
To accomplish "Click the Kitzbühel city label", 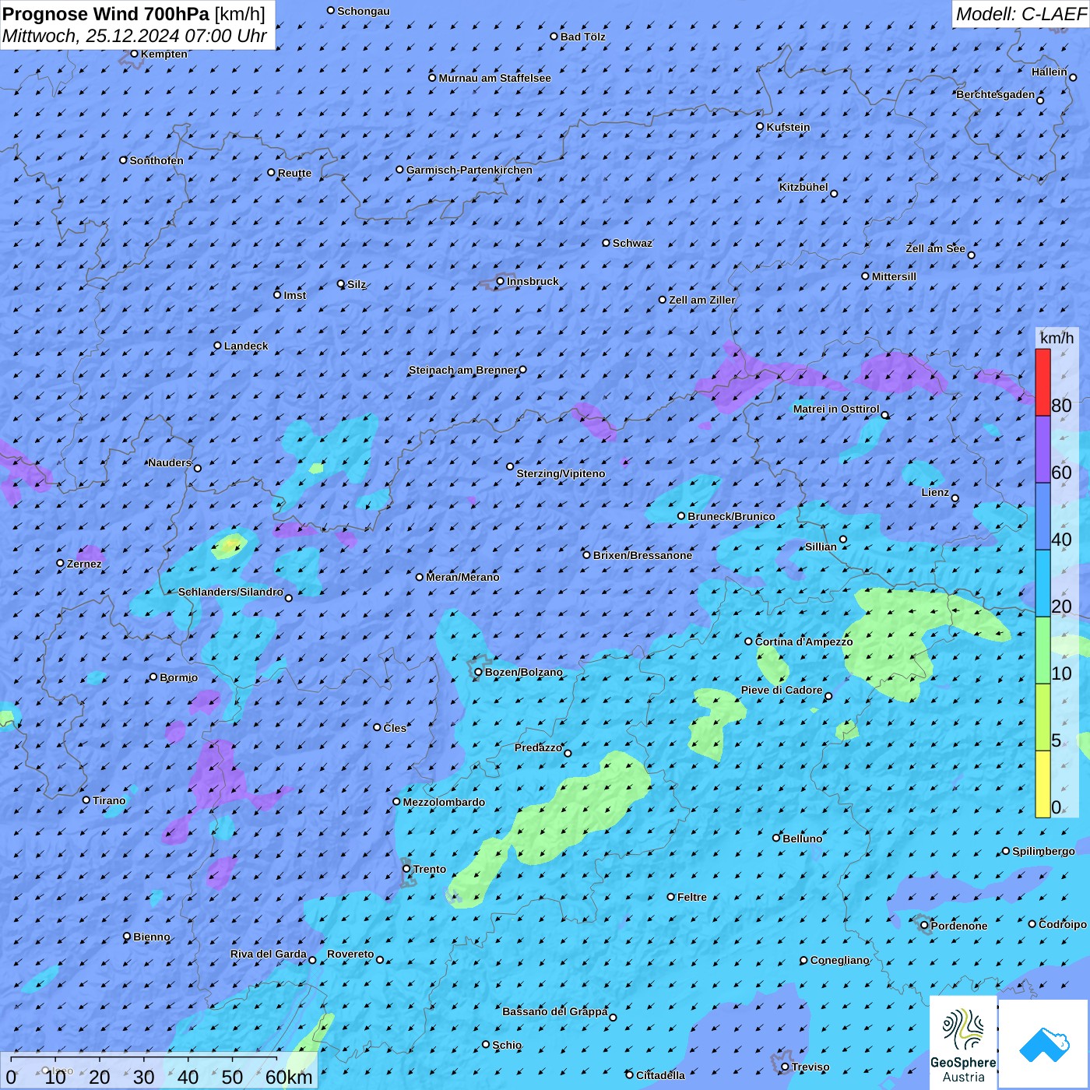I will click(x=803, y=187).
